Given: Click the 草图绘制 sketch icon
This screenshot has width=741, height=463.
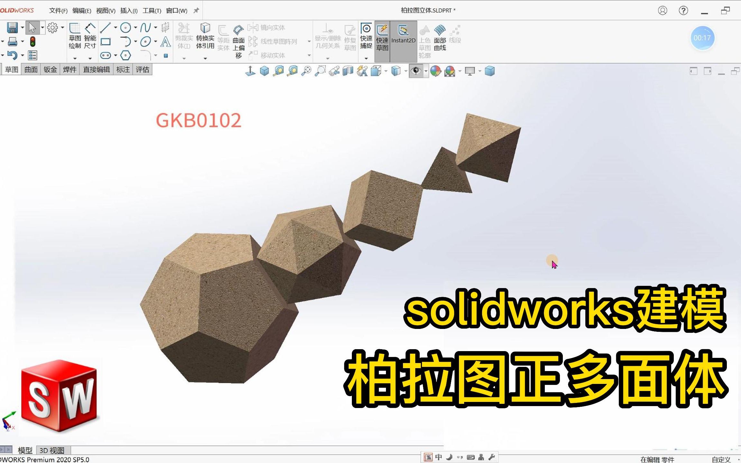Looking at the screenshot, I should 75,36.
